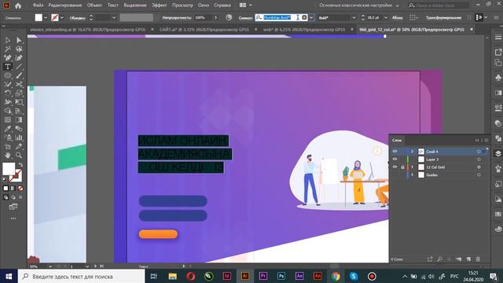503x283 pixels.
Task: Toggle visibility eye of 12 Col Grid layer
Action: click(x=395, y=167)
